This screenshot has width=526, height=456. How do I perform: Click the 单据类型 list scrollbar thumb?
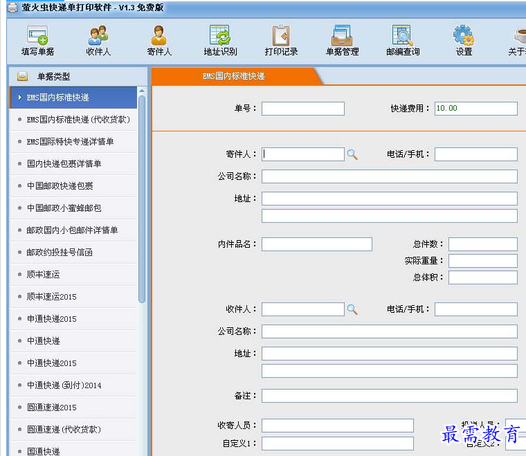pos(142,199)
